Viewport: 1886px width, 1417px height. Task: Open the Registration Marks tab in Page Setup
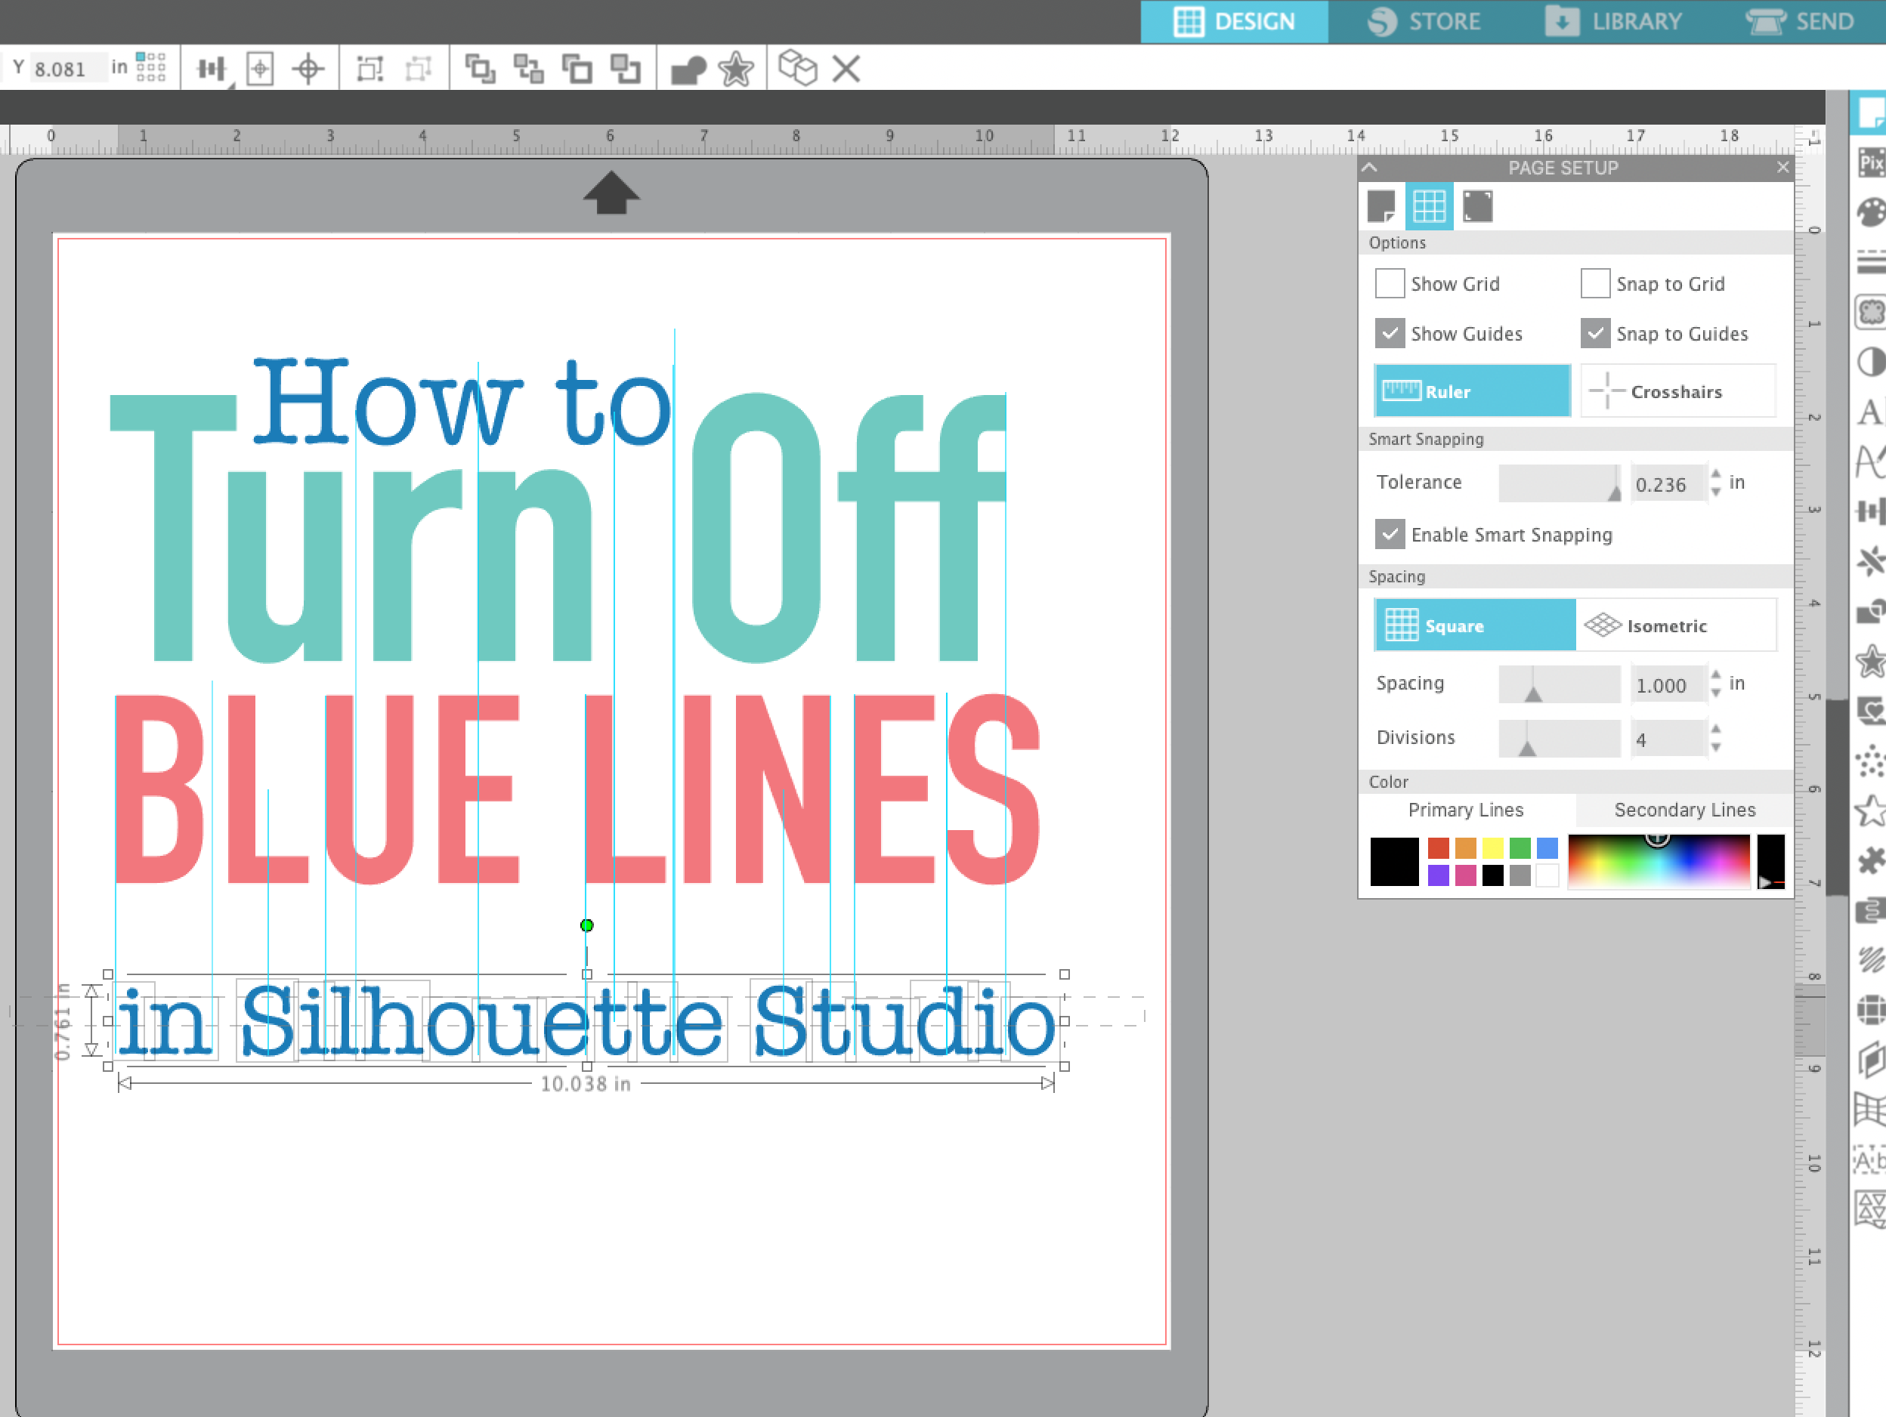[x=1478, y=206]
